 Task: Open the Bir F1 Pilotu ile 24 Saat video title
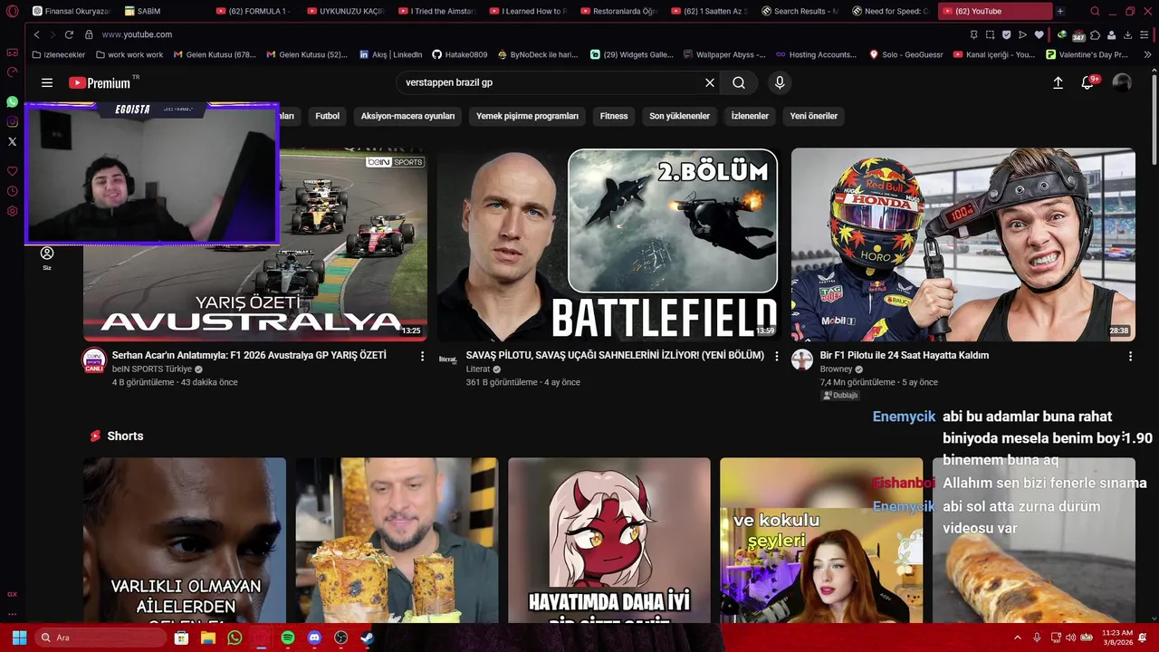pos(905,356)
